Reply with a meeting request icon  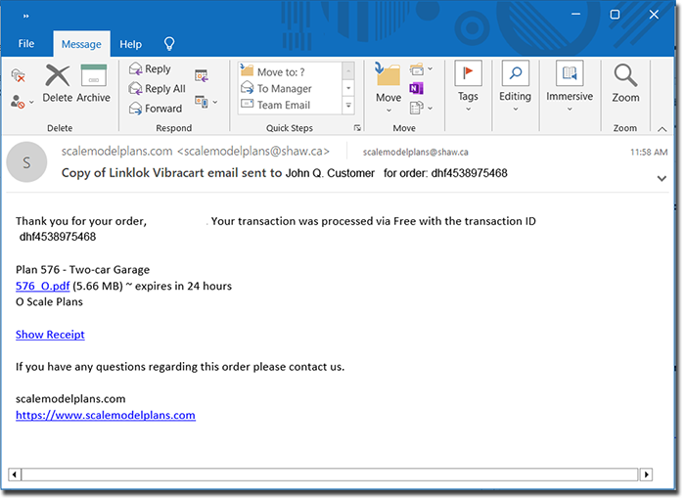click(202, 75)
